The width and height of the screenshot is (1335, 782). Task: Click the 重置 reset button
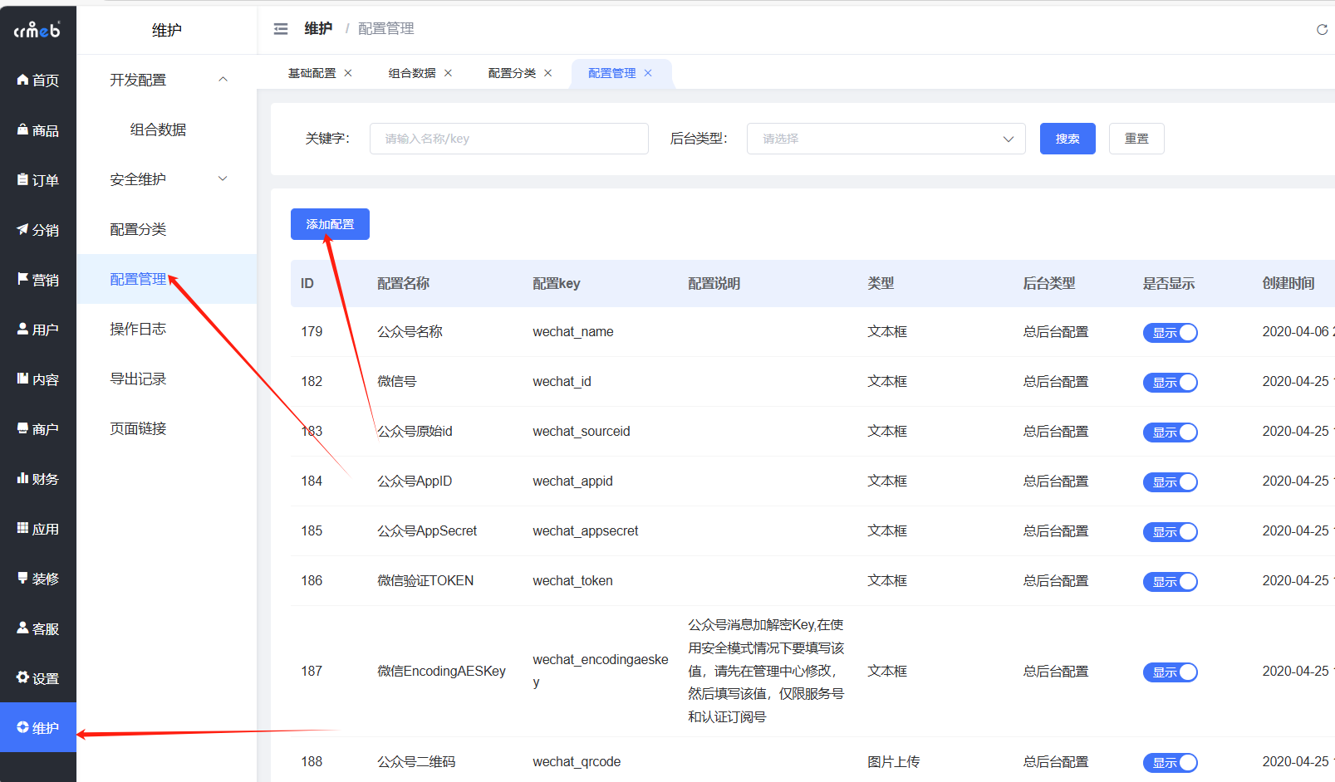pos(1136,139)
